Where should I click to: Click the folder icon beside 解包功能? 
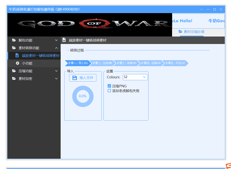[x=14, y=40]
